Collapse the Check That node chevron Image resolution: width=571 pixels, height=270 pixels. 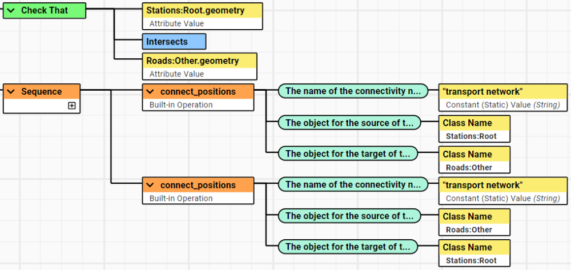pyautogui.click(x=11, y=11)
